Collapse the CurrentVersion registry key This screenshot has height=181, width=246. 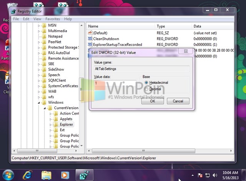click(x=45, y=108)
